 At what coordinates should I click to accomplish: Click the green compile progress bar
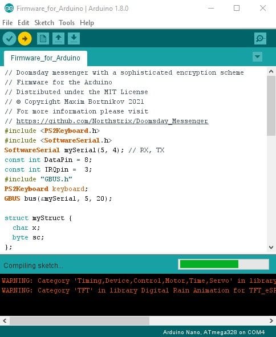(x=224, y=264)
